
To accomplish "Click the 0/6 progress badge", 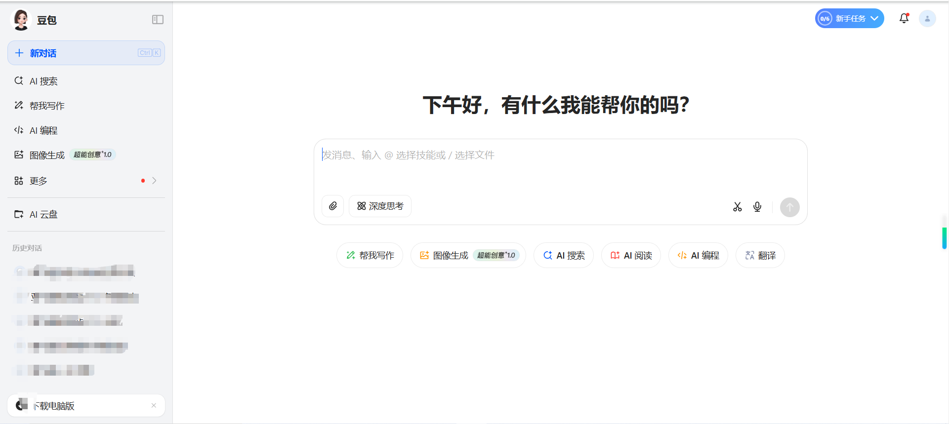I will (825, 19).
